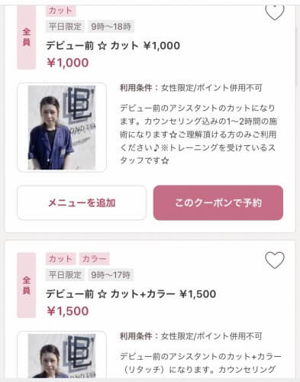
Task: Tap 9時〜17時 time label
Action: (x=111, y=275)
